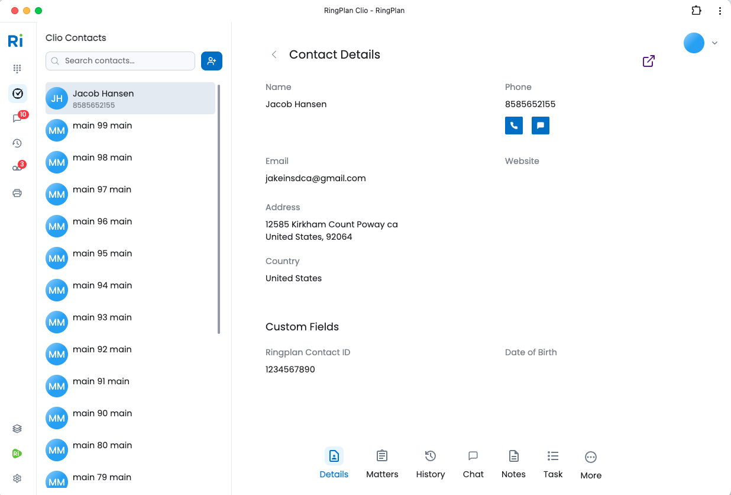This screenshot has height=495, width=731.
Task: Select contact main 94 main
Action: tap(130, 290)
